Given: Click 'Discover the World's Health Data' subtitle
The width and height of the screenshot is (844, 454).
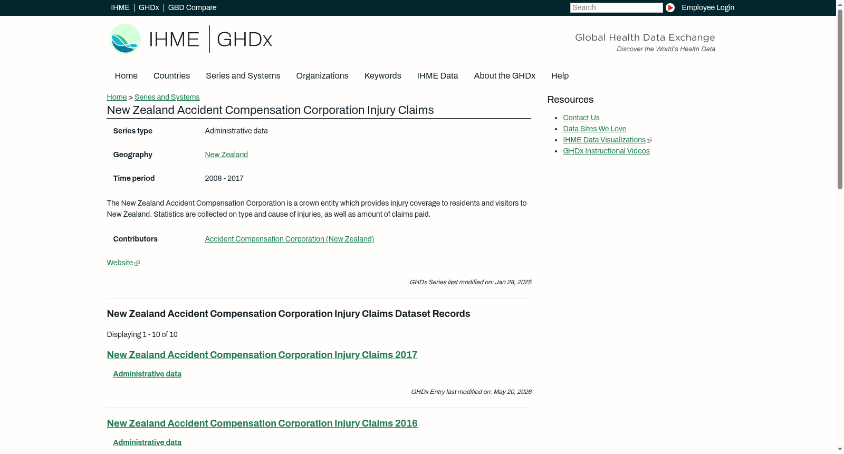Looking at the screenshot, I should (666, 49).
